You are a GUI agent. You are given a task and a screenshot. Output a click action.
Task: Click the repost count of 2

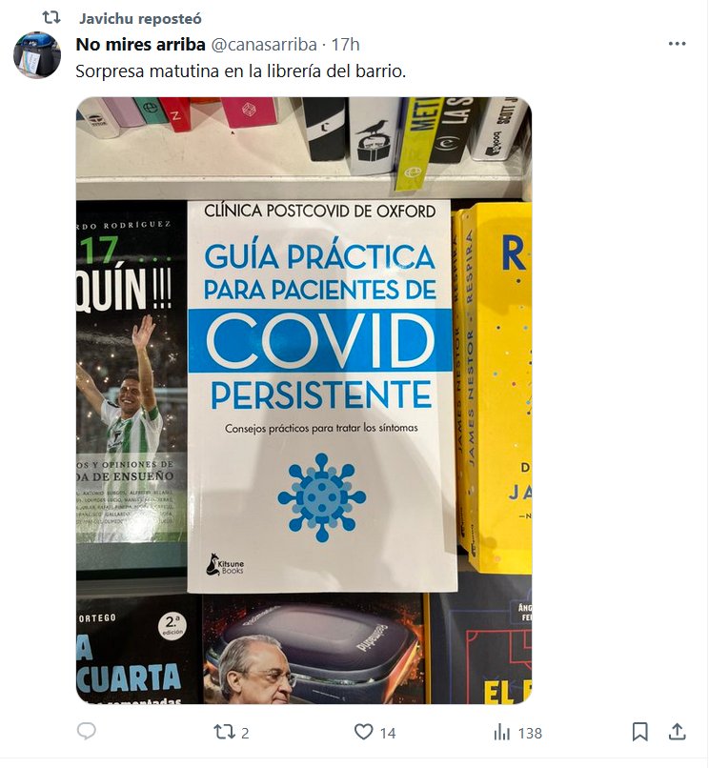(245, 734)
